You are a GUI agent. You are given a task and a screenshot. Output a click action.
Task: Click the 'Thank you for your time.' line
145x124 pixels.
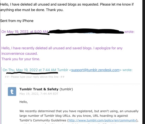tap(21, 59)
